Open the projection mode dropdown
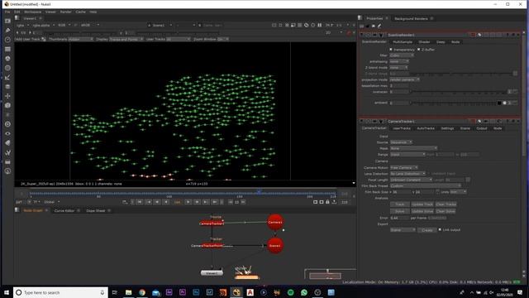 [404, 79]
